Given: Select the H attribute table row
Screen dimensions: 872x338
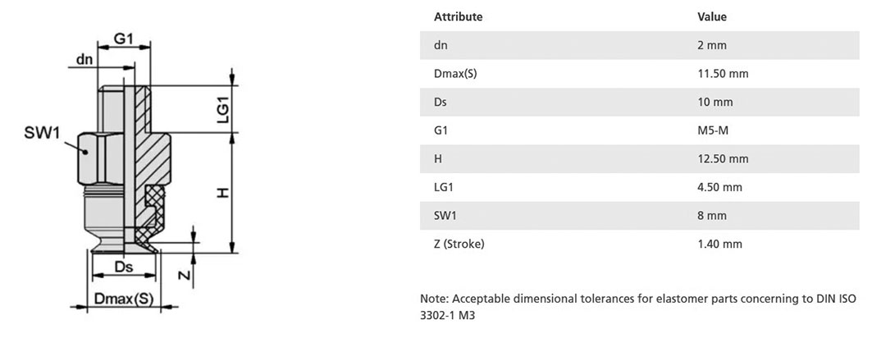Looking at the screenshot, I should [640, 159].
